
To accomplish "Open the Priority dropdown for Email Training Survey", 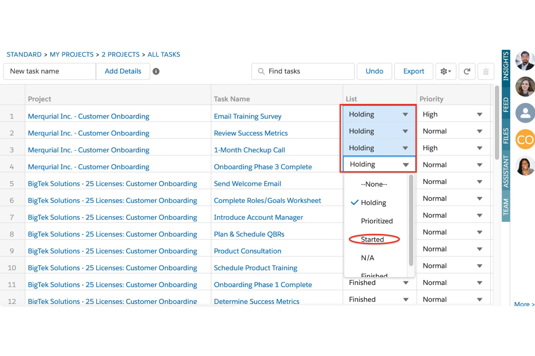I will click(479, 114).
